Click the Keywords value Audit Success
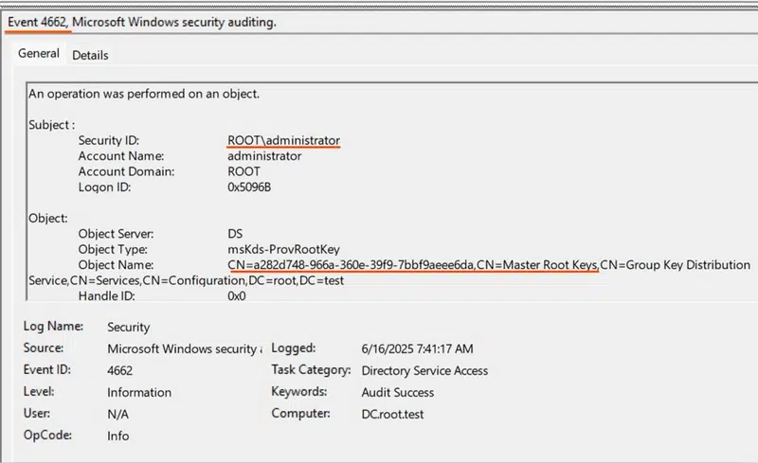 point(398,392)
